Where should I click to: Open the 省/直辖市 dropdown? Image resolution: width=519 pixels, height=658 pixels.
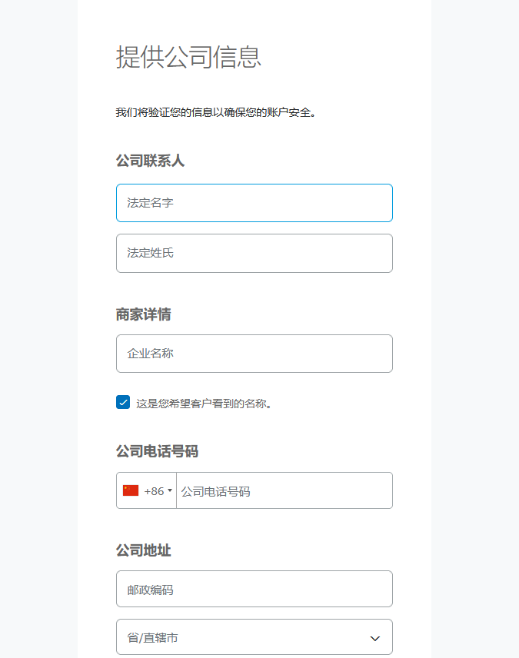coord(254,636)
